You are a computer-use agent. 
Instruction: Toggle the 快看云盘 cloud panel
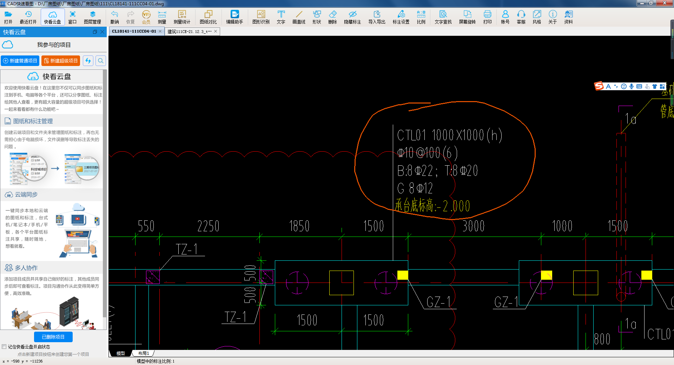tap(53, 17)
